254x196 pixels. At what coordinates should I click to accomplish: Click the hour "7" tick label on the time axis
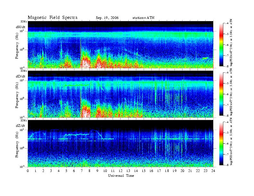[x=82, y=171]
